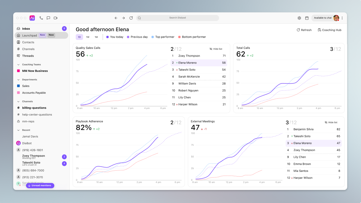Jump to Unread mentions
The height and width of the screenshot is (203, 361).
click(40, 186)
